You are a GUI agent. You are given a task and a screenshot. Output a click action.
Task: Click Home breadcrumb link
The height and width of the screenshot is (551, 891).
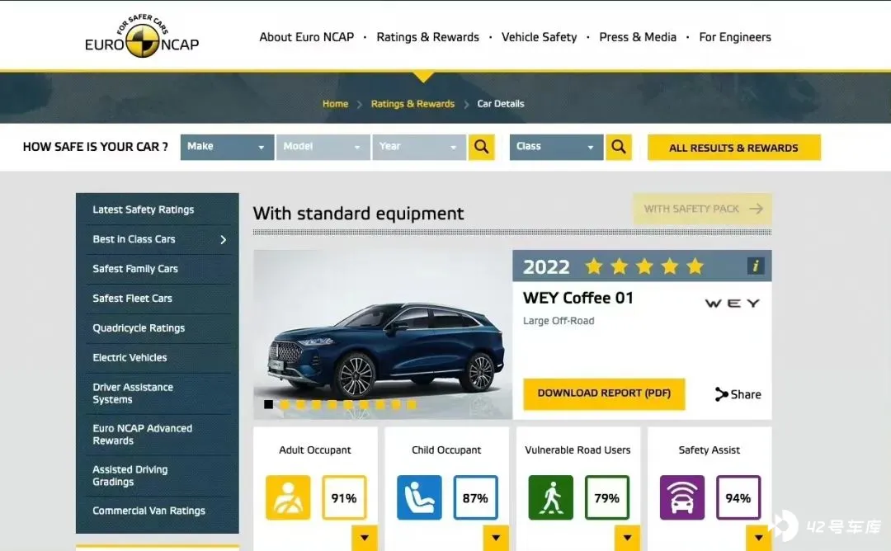pyautogui.click(x=335, y=104)
